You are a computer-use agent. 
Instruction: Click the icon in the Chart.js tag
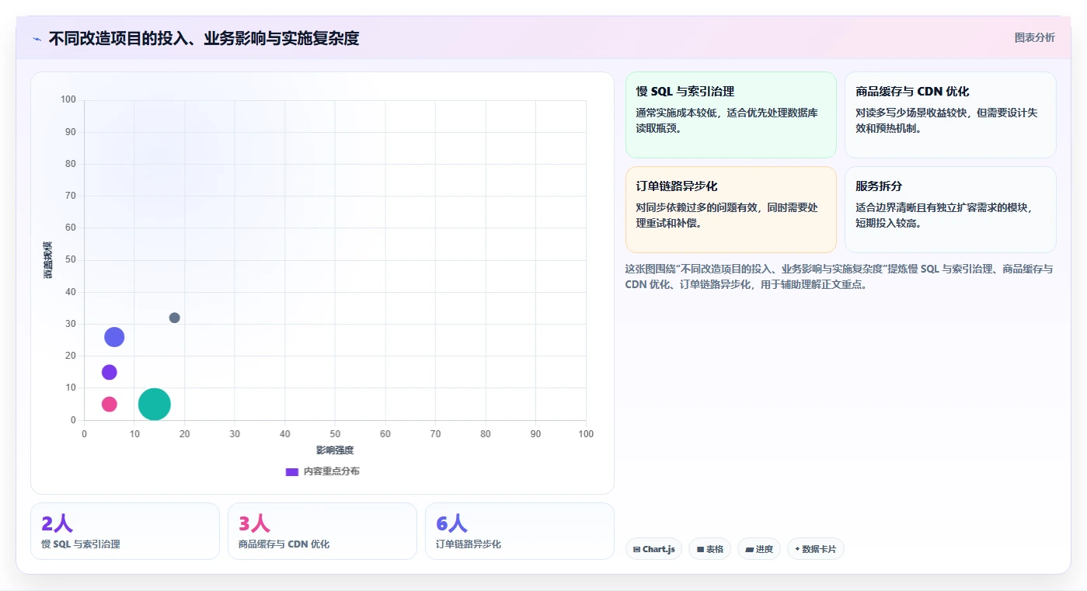coord(637,549)
